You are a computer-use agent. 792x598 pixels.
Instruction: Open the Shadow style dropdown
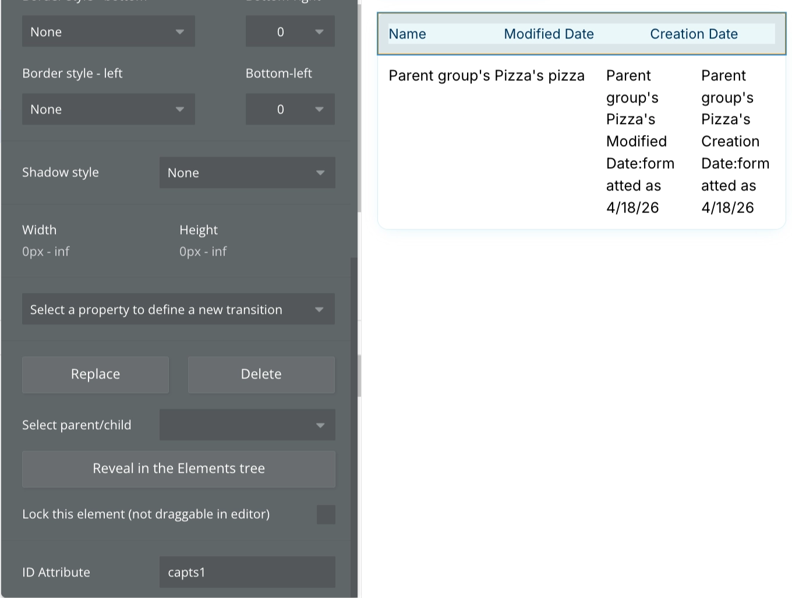pos(247,173)
